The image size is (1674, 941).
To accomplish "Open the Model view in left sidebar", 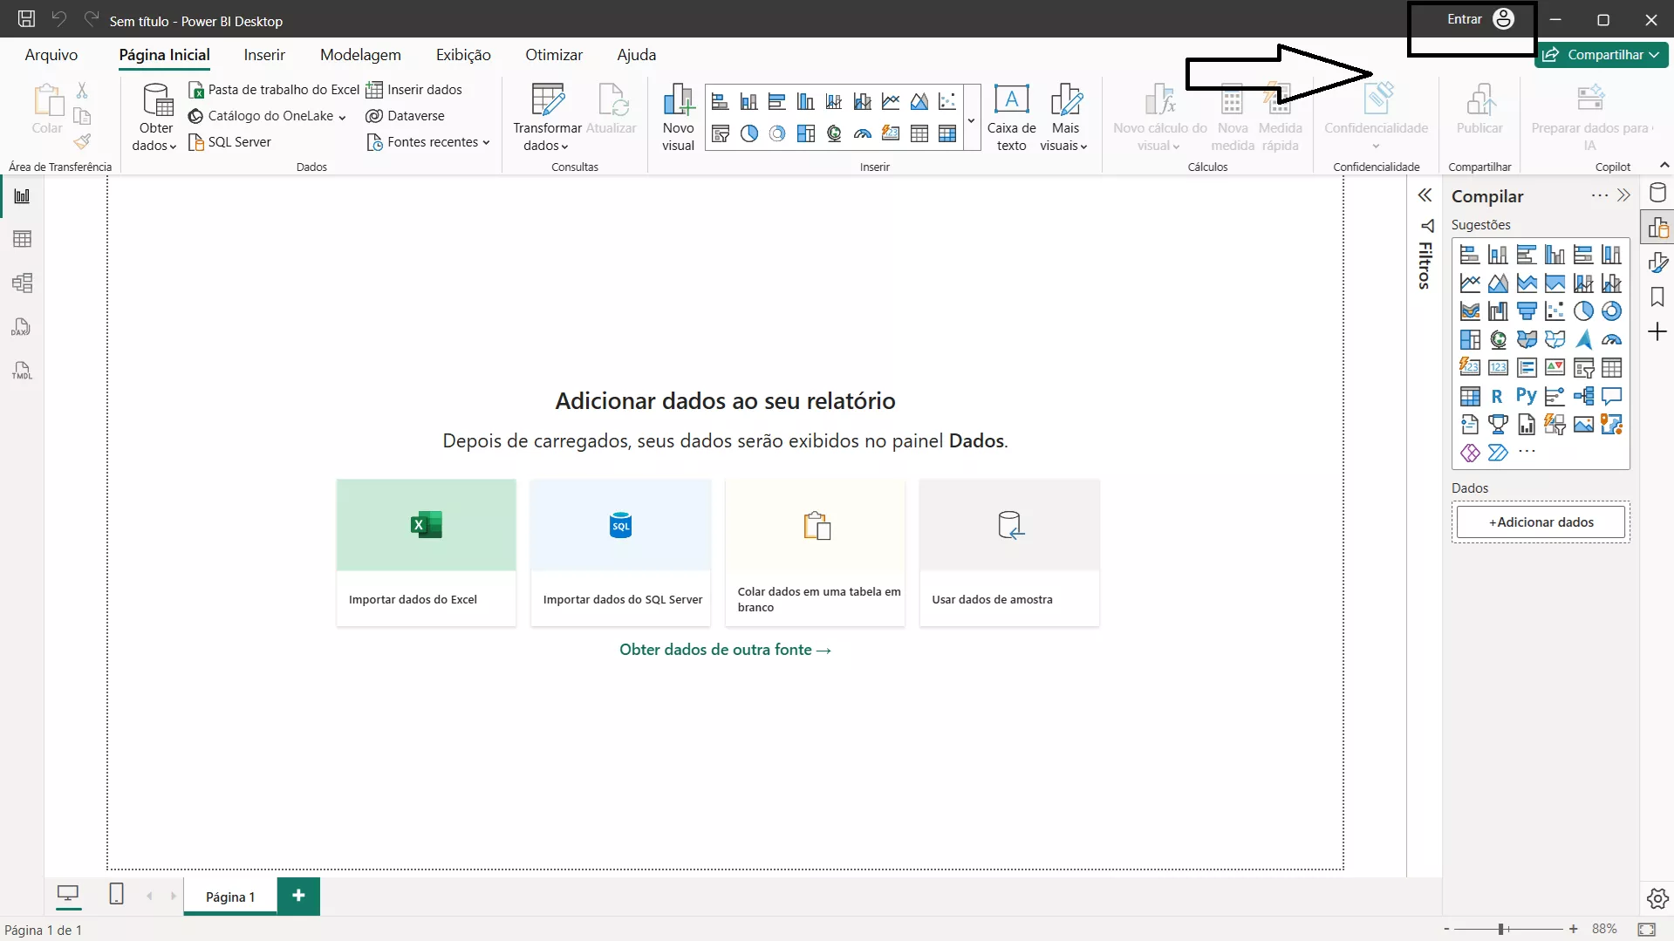I will click(23, 283).
